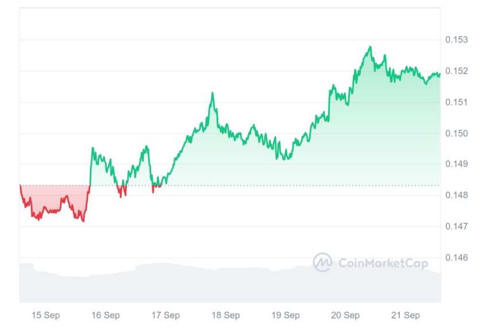Click the 0.153 price axis label
The width and height of the screenshot is (494, 329).
click(457, 40)
